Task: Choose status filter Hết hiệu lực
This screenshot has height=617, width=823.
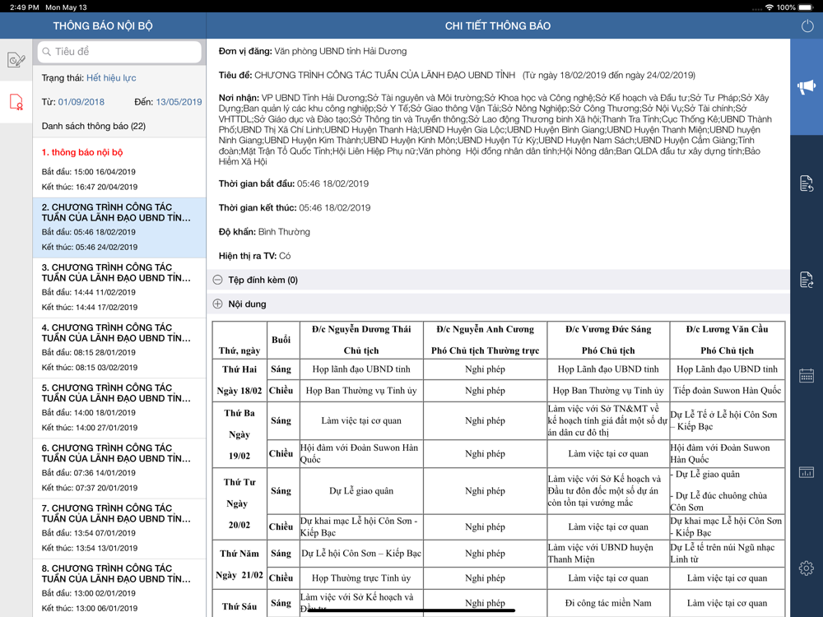Action: coord(111,77)
